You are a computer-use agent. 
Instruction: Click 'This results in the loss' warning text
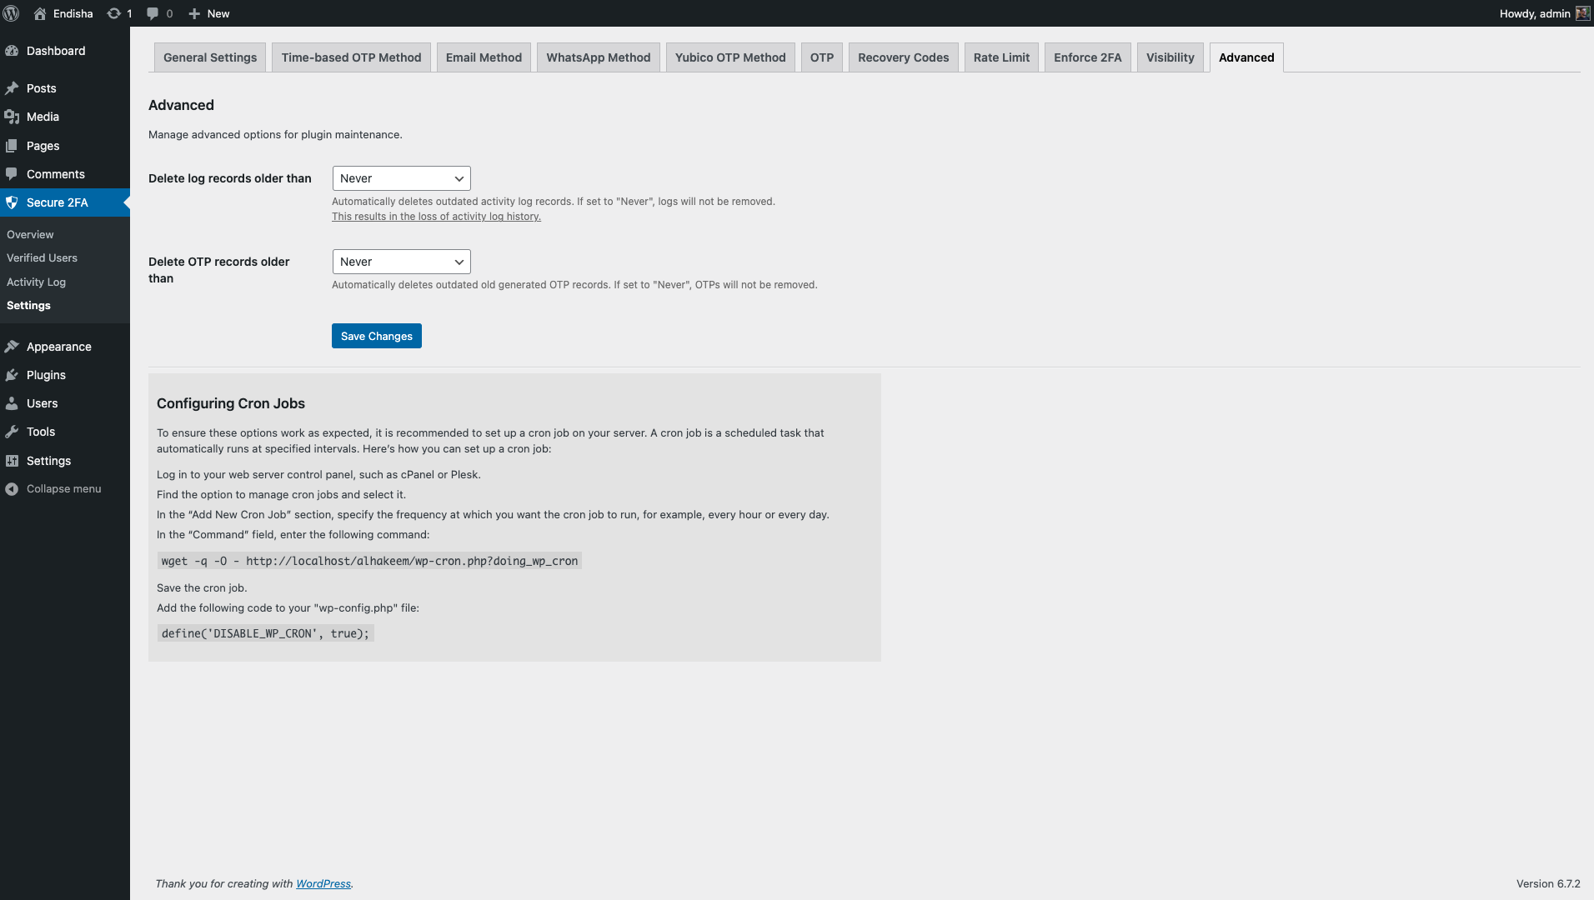pos(436,217)
